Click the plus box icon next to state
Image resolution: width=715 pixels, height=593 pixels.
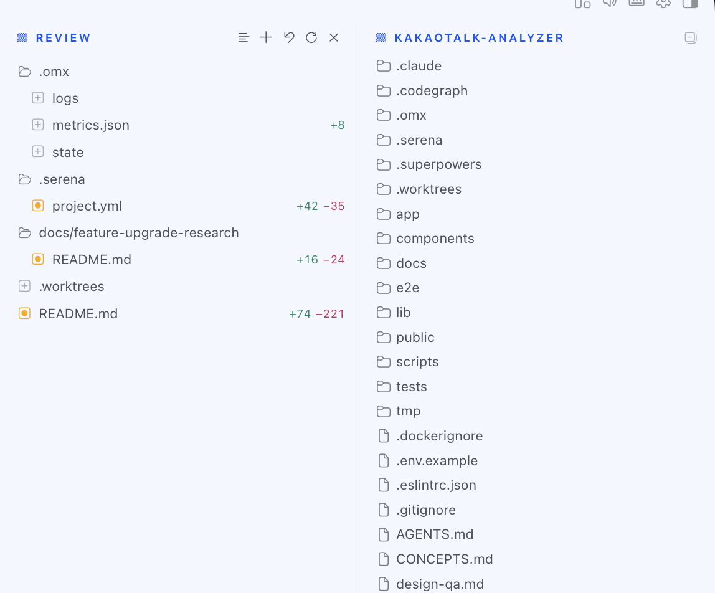click(38, 151)
